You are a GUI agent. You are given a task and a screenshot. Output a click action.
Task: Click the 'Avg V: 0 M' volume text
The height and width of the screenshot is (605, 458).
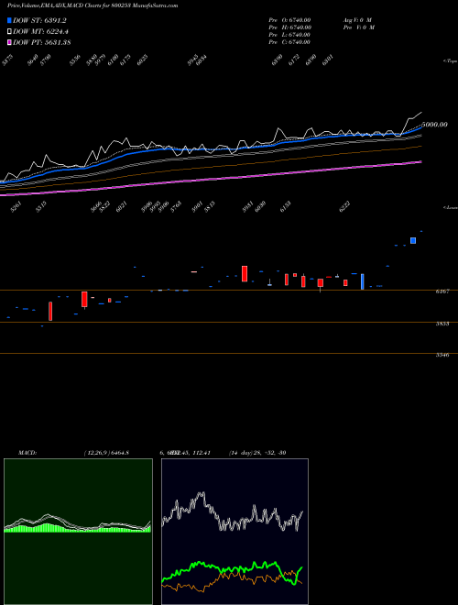tap(357, 20)
